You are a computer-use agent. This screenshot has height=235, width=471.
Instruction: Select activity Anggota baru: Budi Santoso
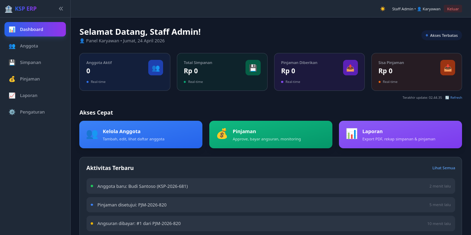click(x=271, y=186)
